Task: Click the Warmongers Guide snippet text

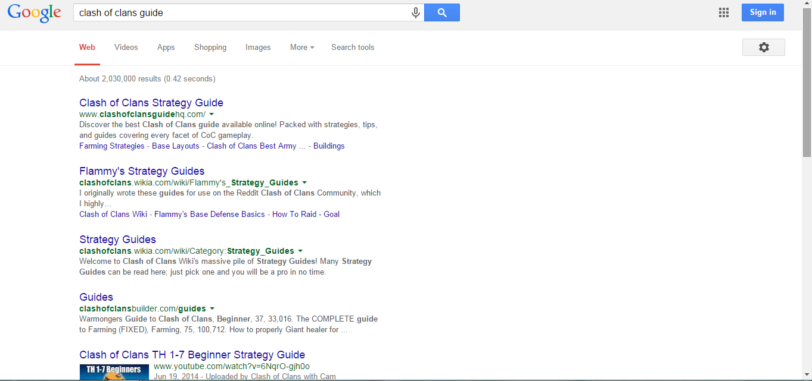Action: point(228,324)
